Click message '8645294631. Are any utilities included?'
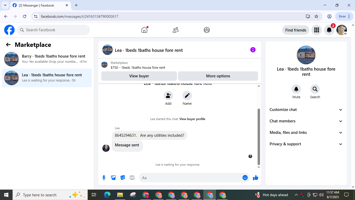 tap(150, 135)
